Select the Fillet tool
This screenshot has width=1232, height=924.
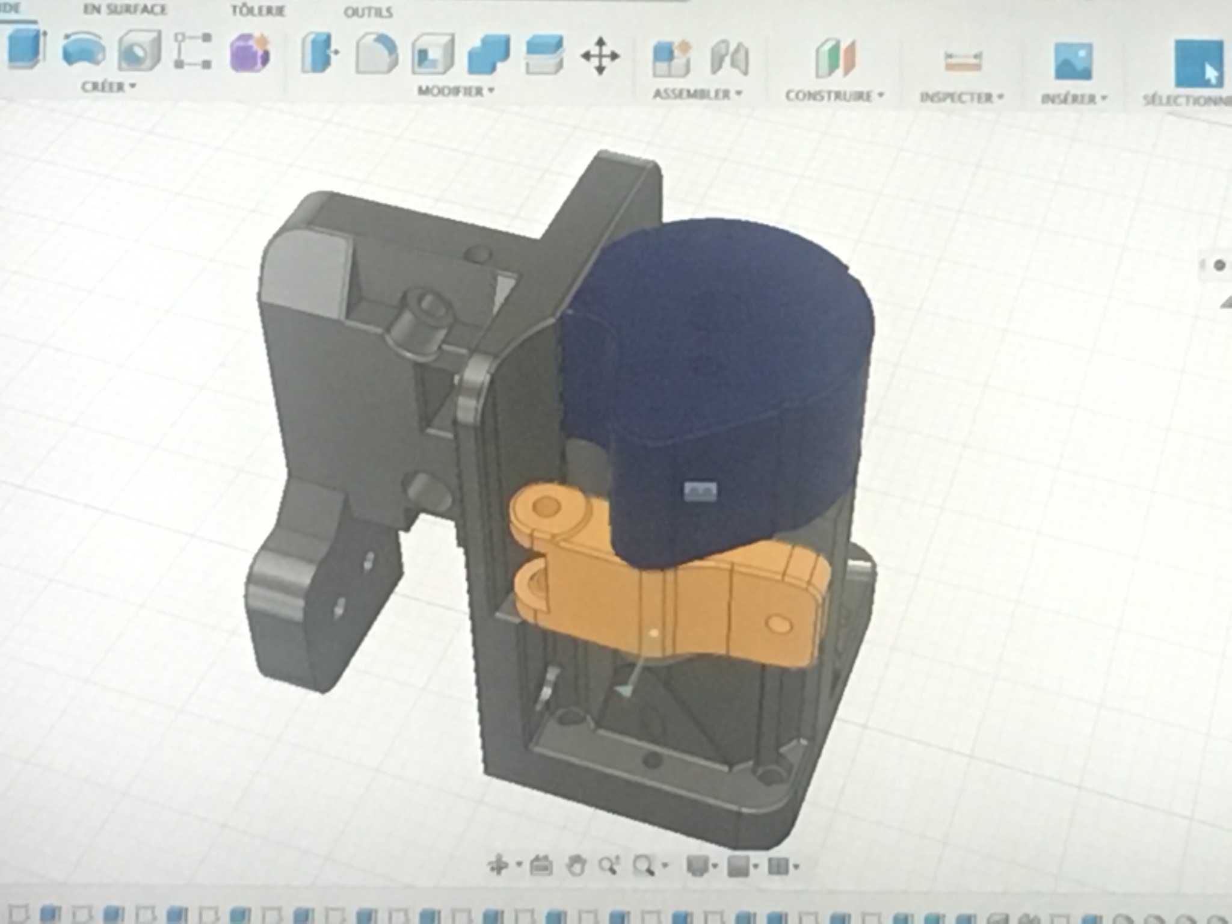tap(377, 54)
